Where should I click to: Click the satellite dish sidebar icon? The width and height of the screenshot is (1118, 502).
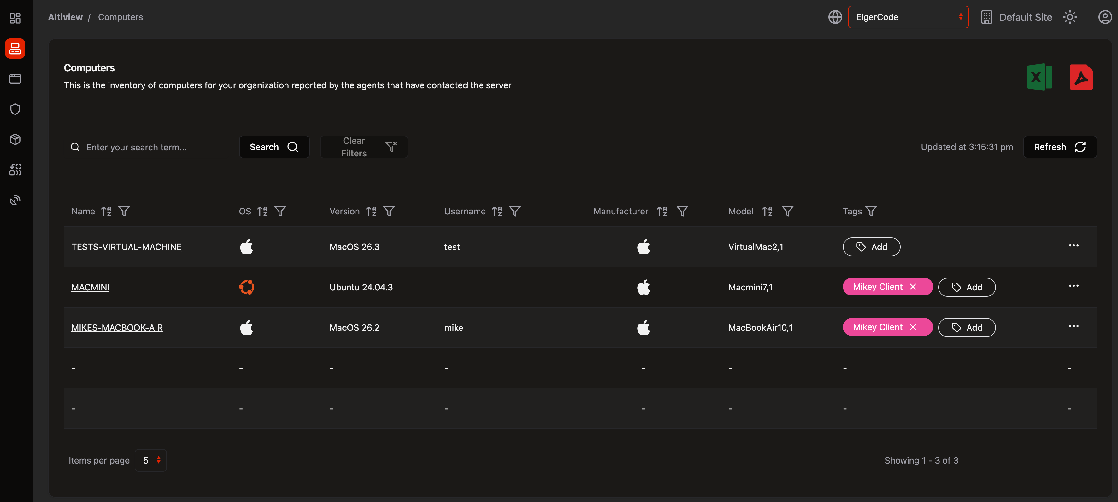(15, 200)
